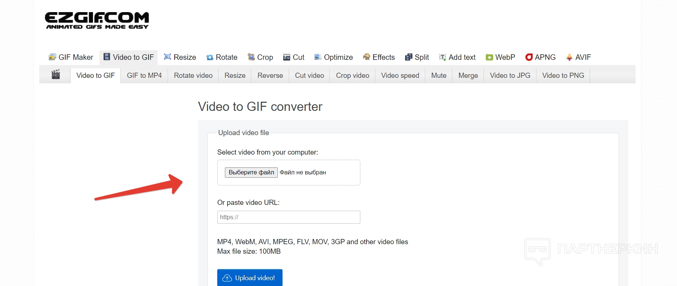Image resolution: width=677 pixels, height=286 pixels.
Task: Click the "Video to GIF converter" heading
Action: (260, 106)
